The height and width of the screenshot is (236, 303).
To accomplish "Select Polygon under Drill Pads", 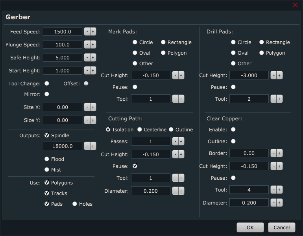I will point(262,53).
